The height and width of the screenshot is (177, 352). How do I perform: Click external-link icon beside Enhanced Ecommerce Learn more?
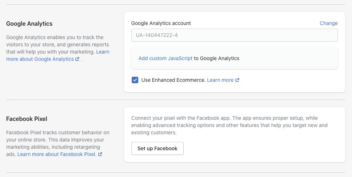(x=237, y=80)
